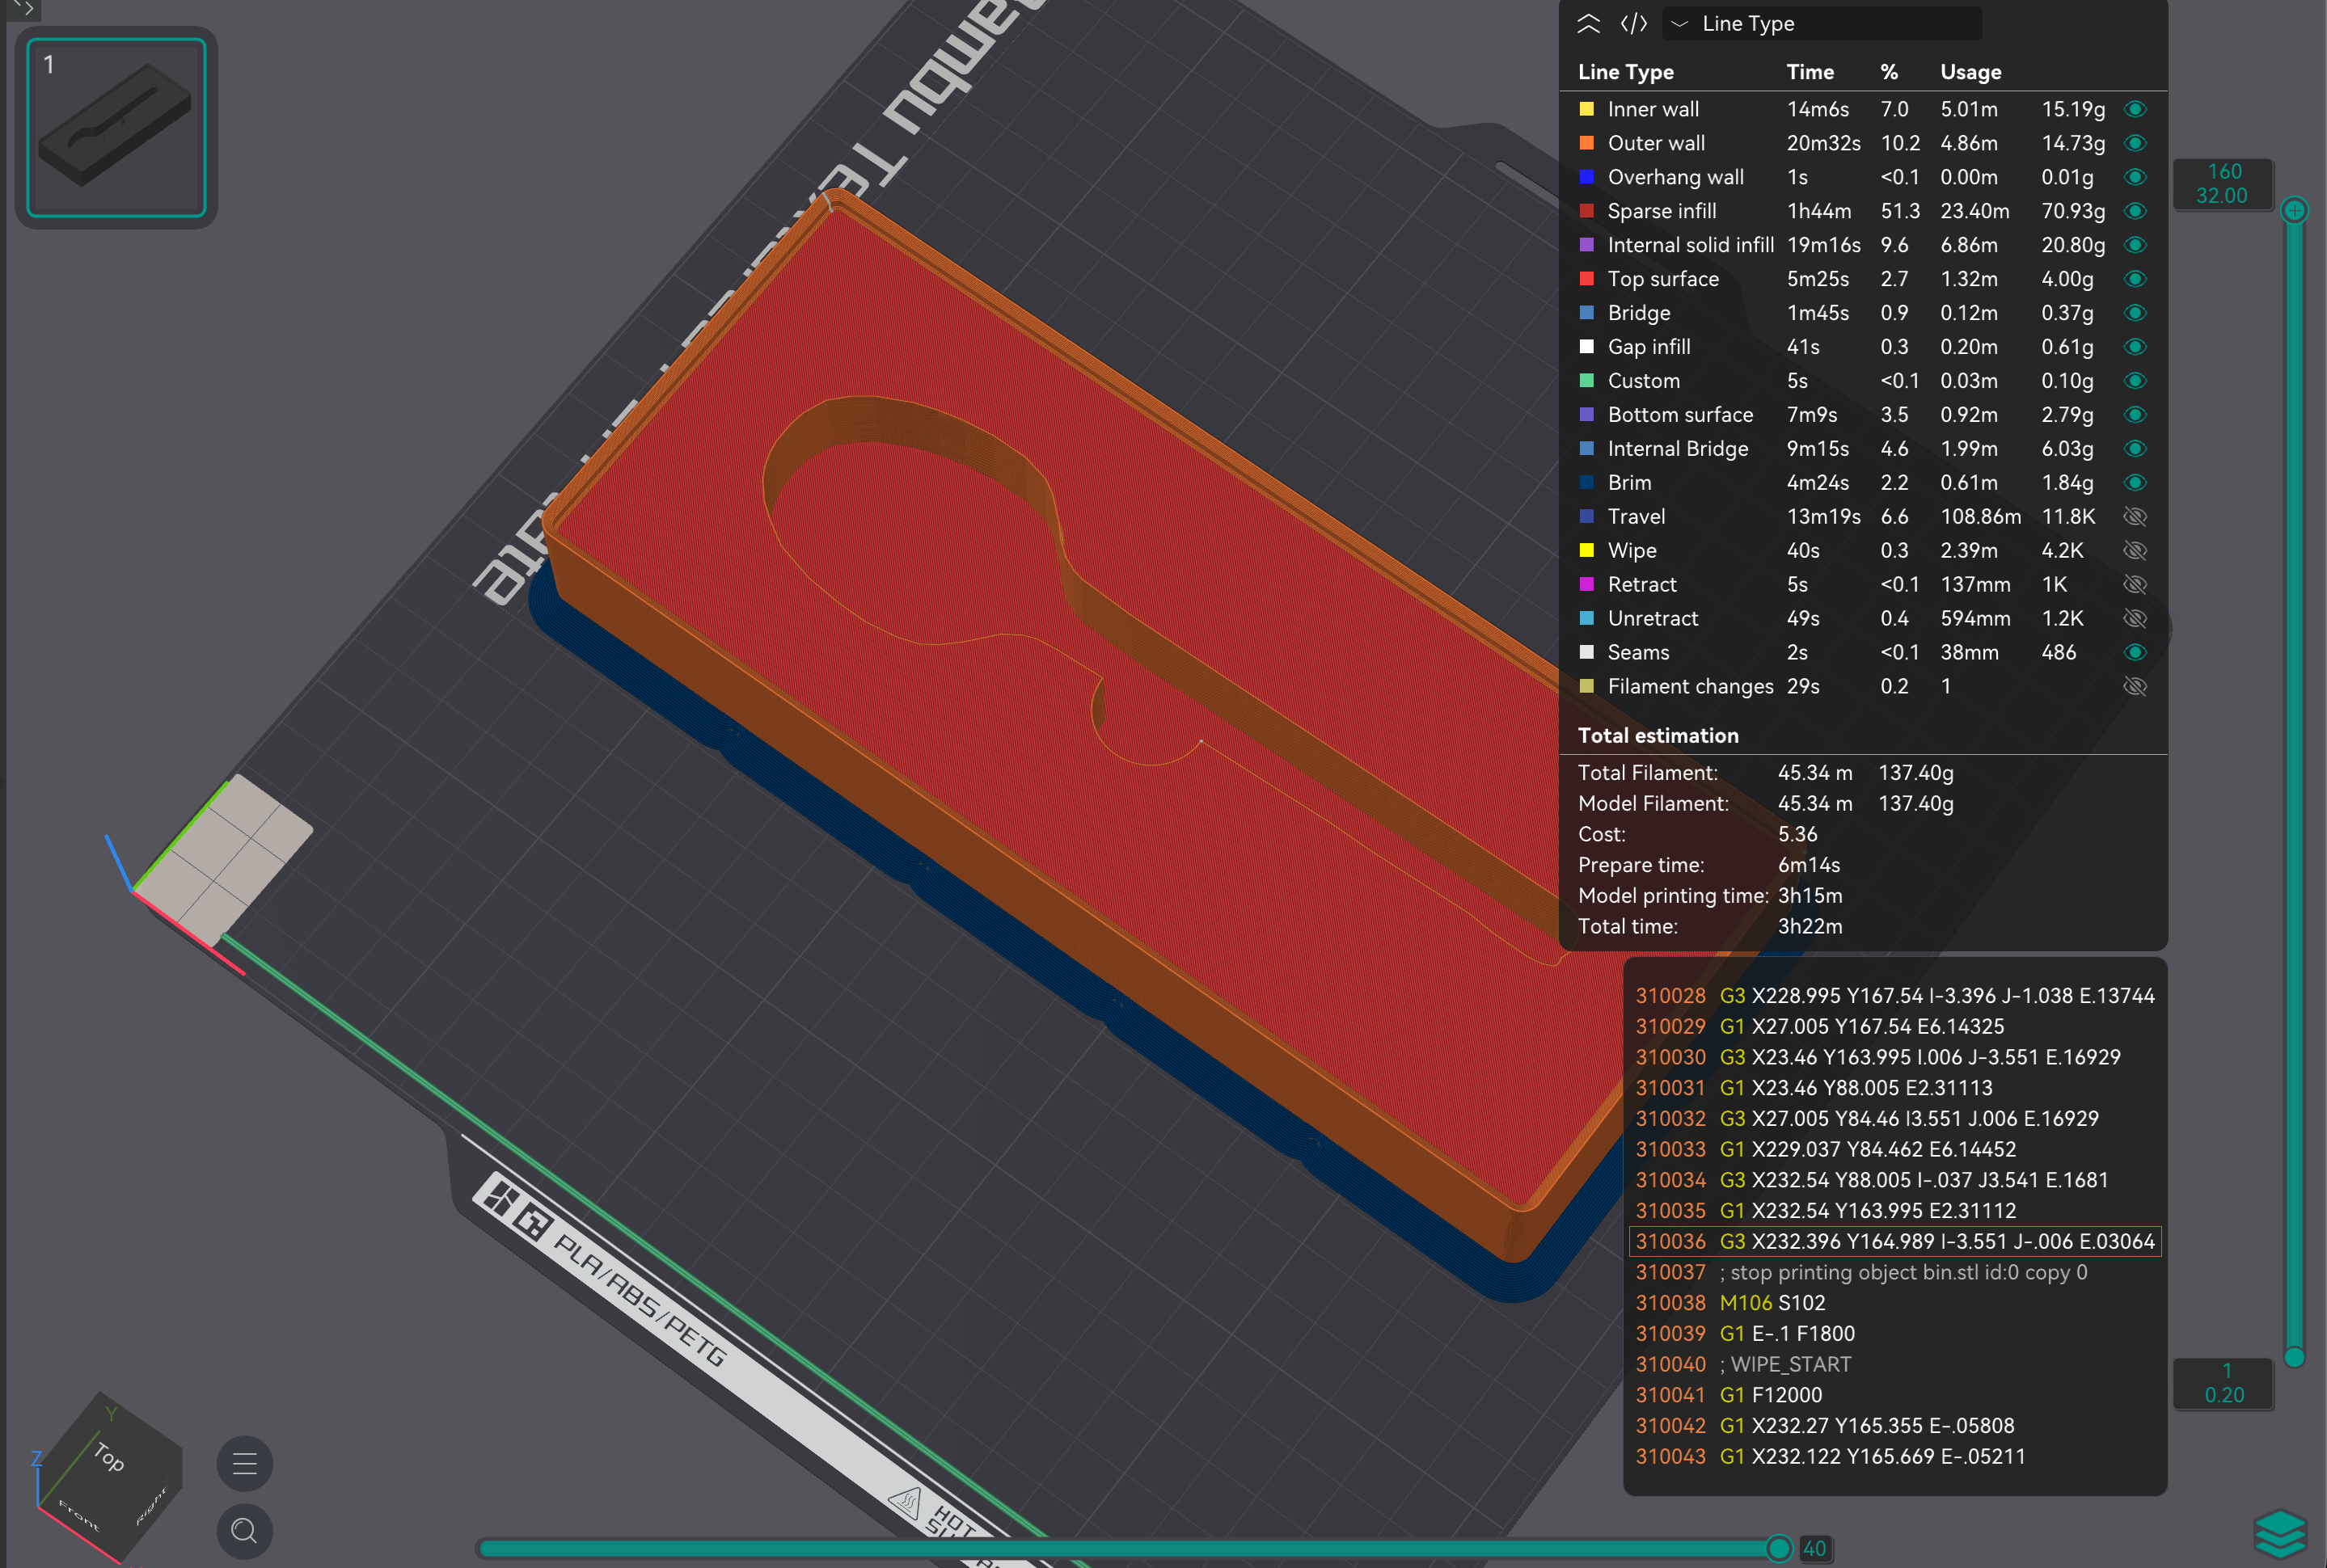Click the Usage column header
The image size is (2327, 1568).
[x=1971, y=72]
